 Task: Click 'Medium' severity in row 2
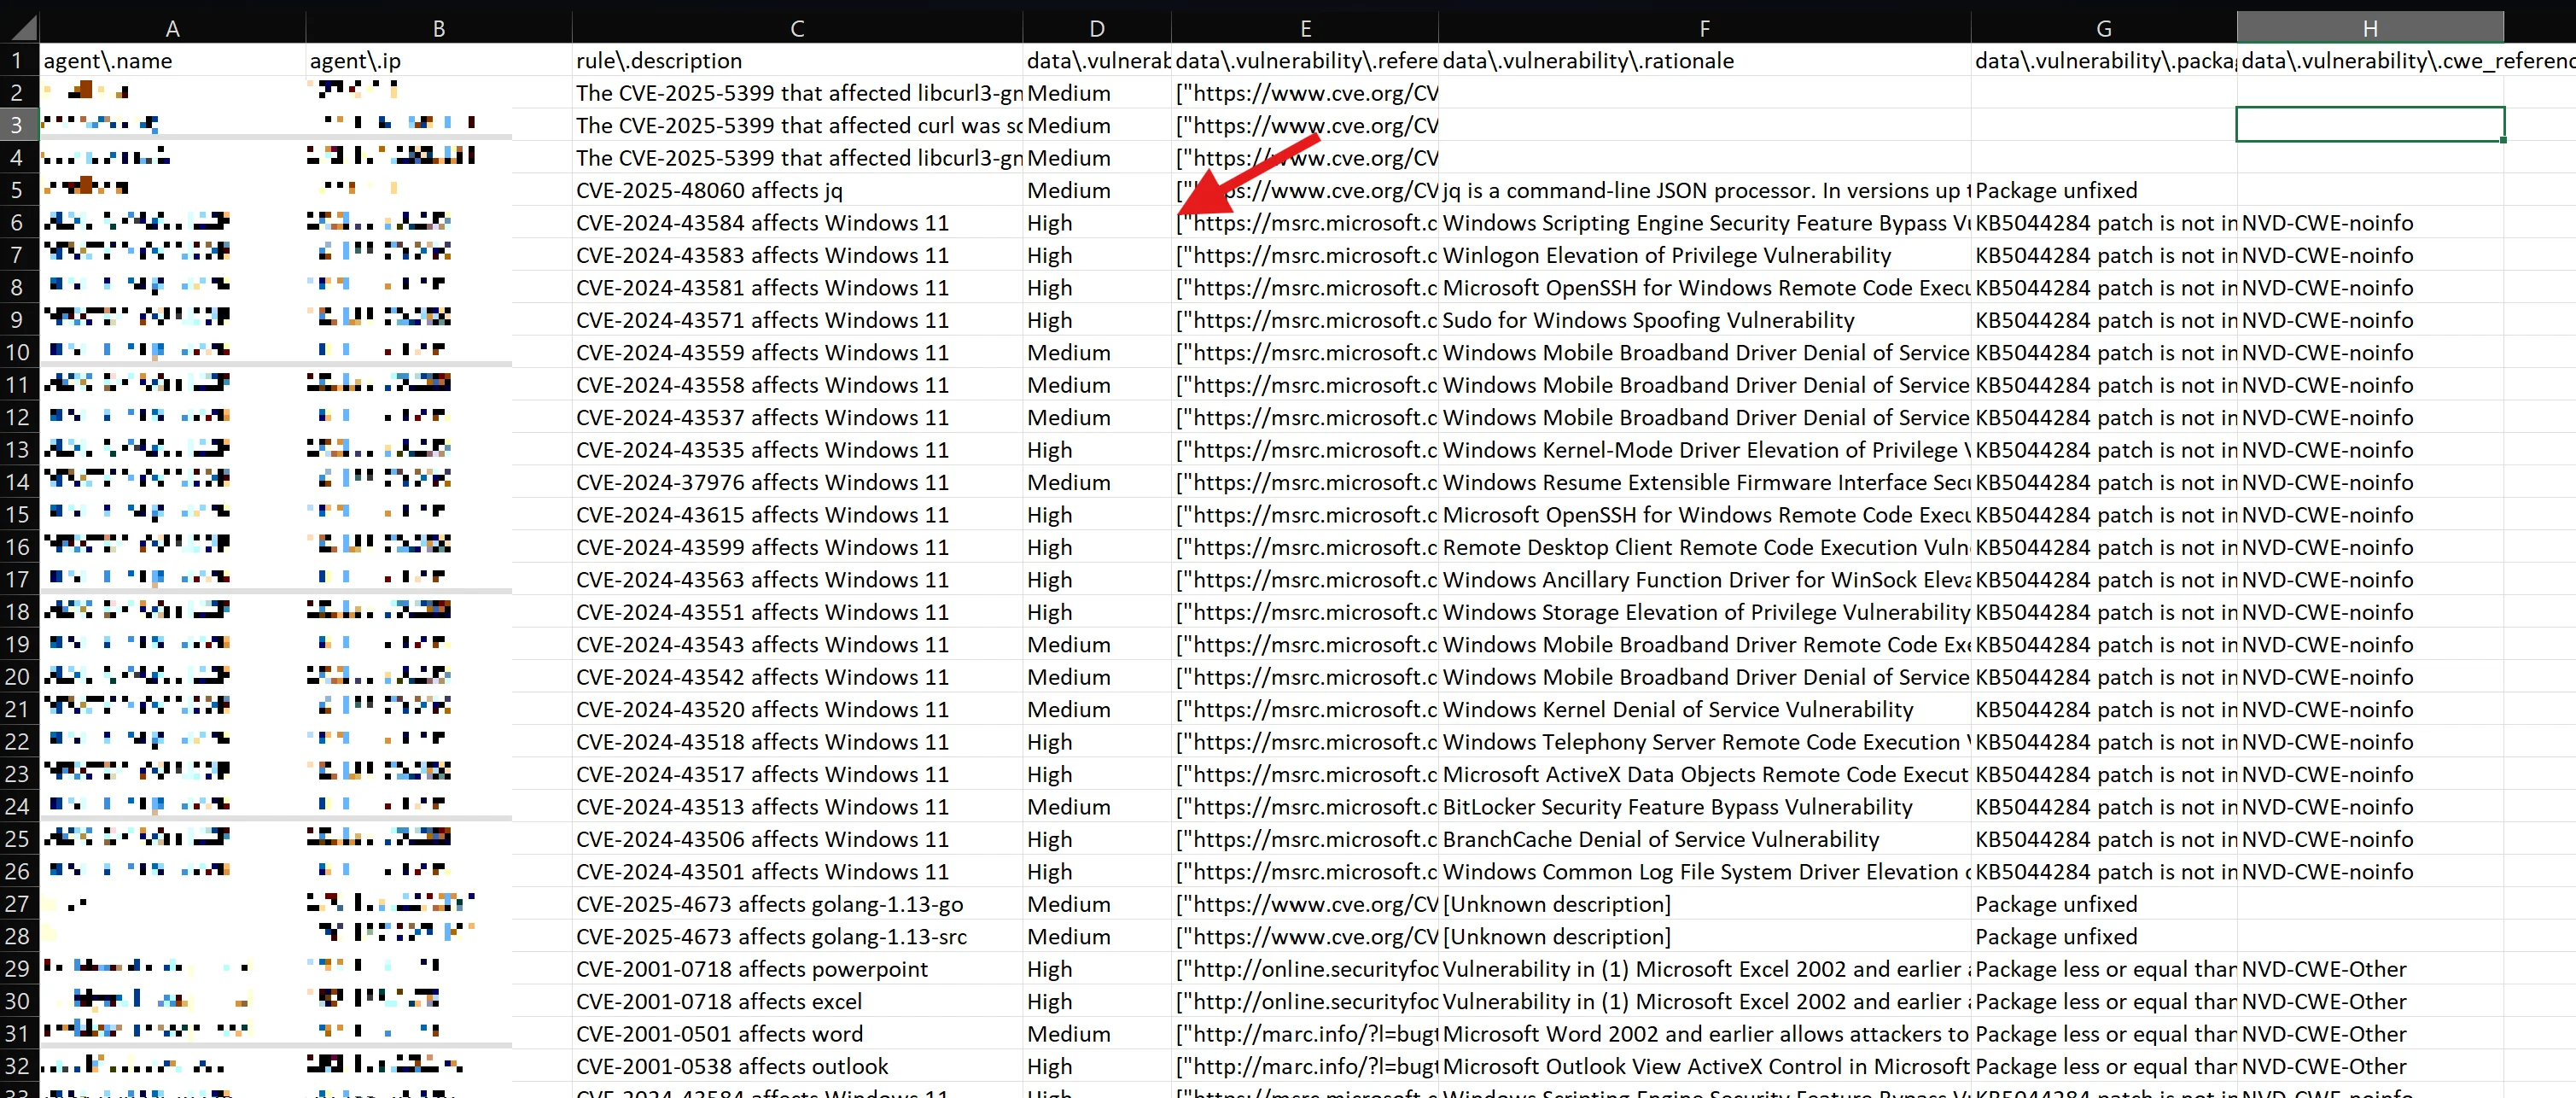point(1097,93)
